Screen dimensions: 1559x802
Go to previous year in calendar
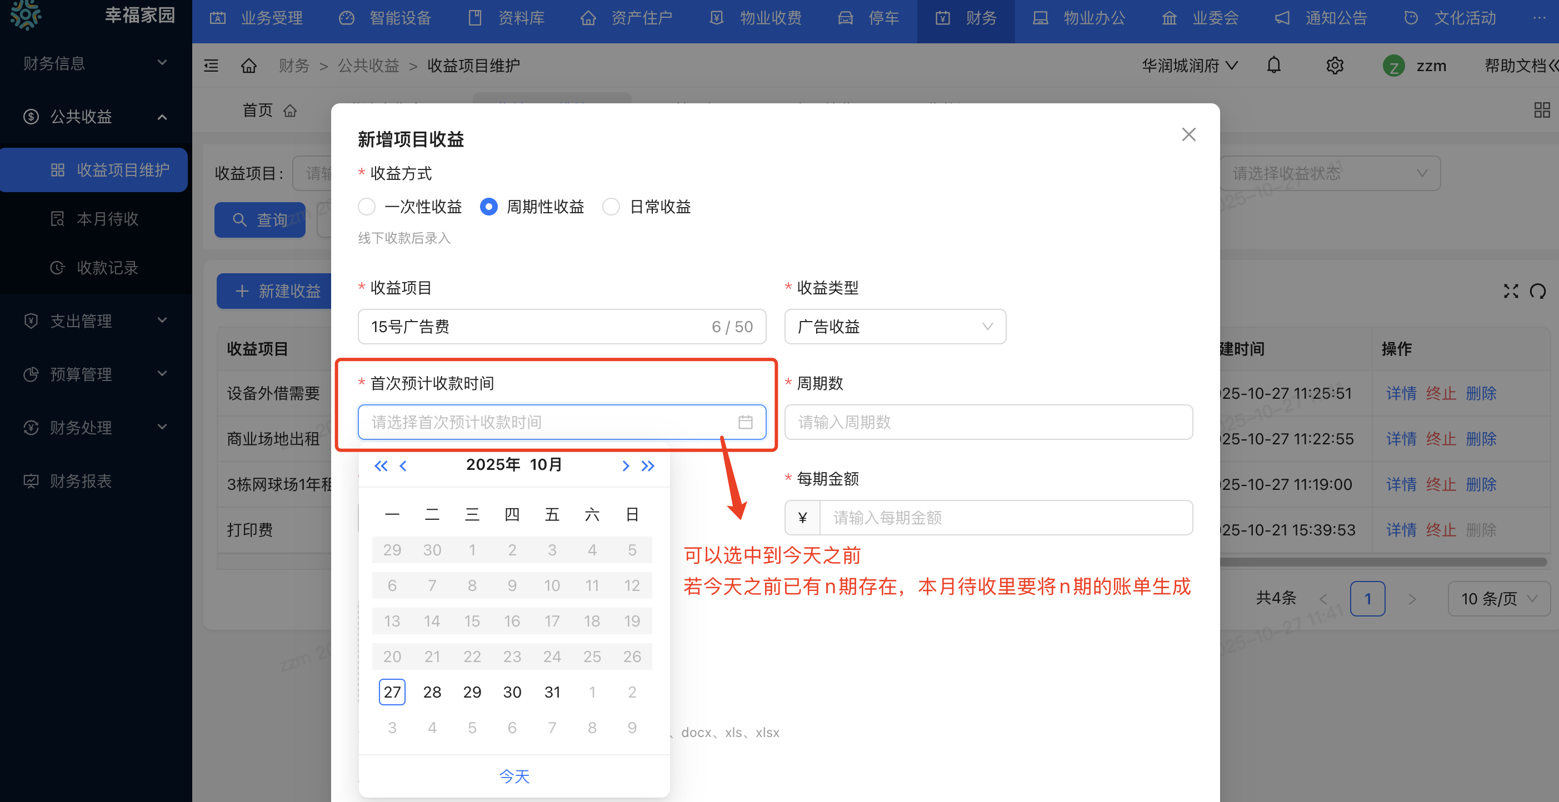380,466
